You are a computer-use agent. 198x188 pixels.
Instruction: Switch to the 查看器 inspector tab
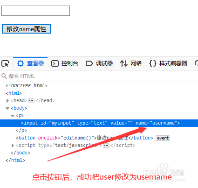pos(30,63)
